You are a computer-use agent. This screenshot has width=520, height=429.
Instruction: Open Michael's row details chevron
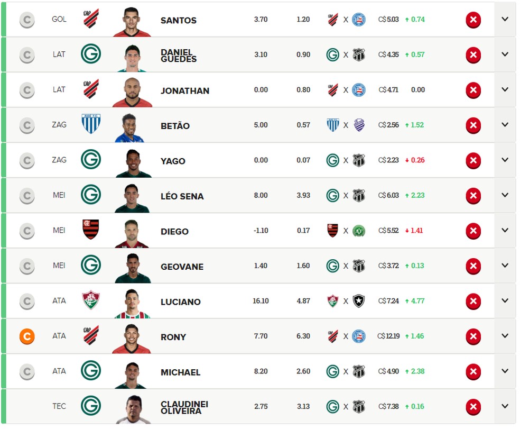pos(505,371)
